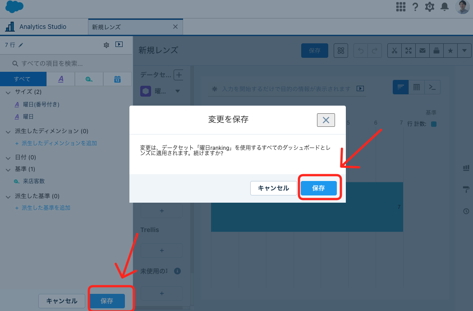Collapse the field panel via the arrow icon

pos(119,44)
